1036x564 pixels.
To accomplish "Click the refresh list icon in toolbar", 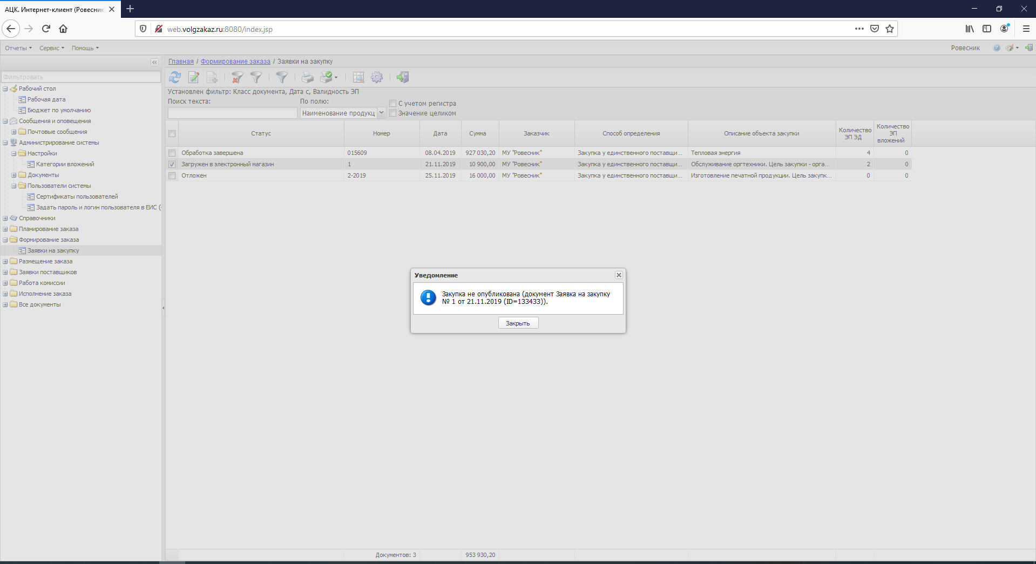I will [175, 78].
